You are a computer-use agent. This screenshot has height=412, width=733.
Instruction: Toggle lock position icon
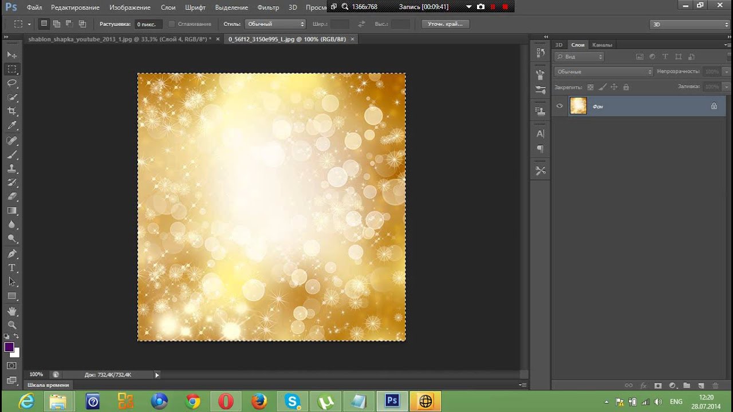pyautogui.click(x=614, y=87)
